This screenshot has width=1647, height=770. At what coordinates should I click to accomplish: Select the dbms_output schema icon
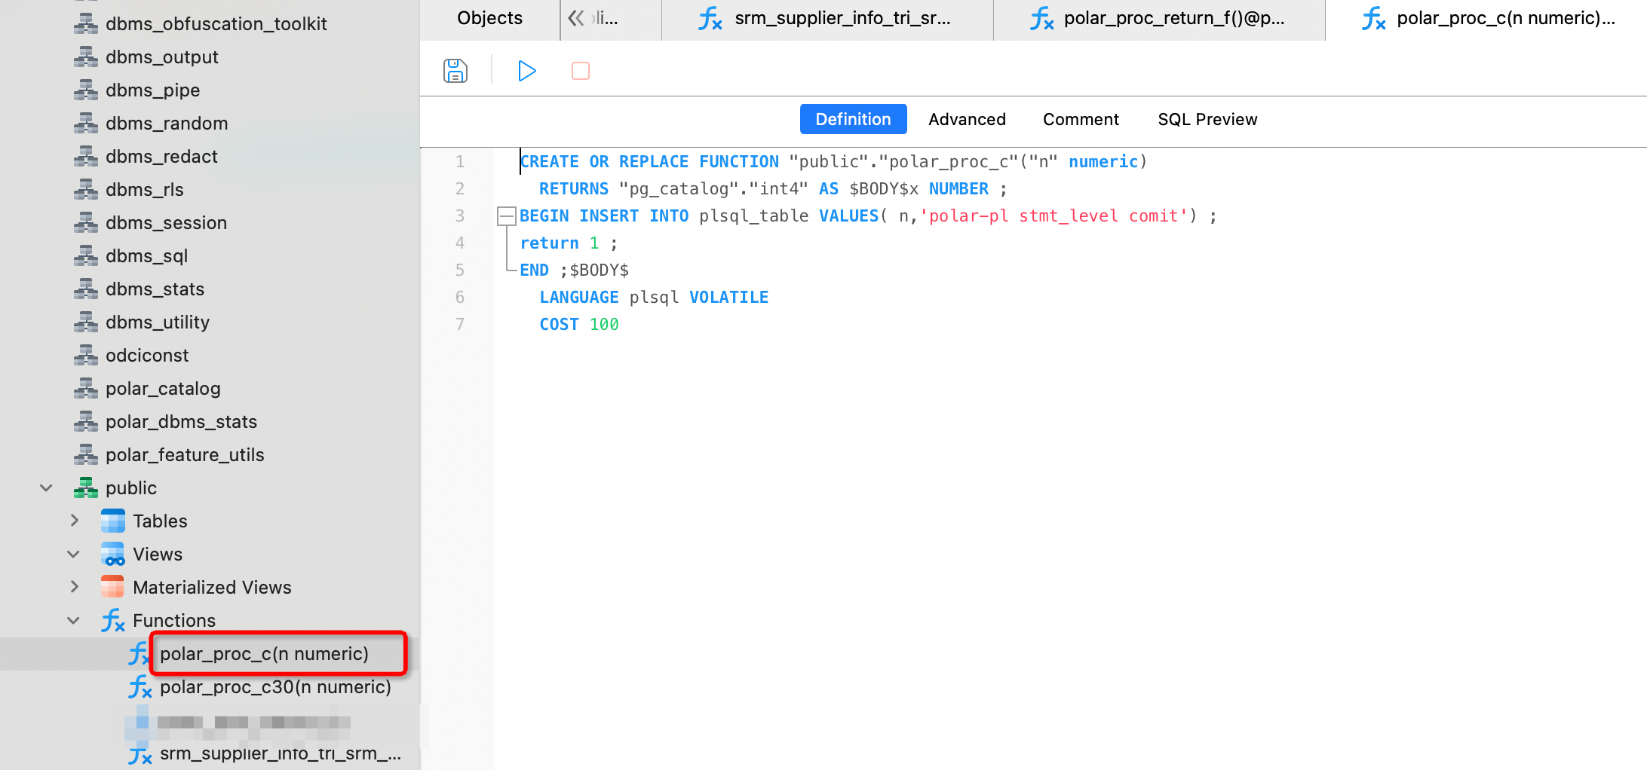click(x=86, y=57)
